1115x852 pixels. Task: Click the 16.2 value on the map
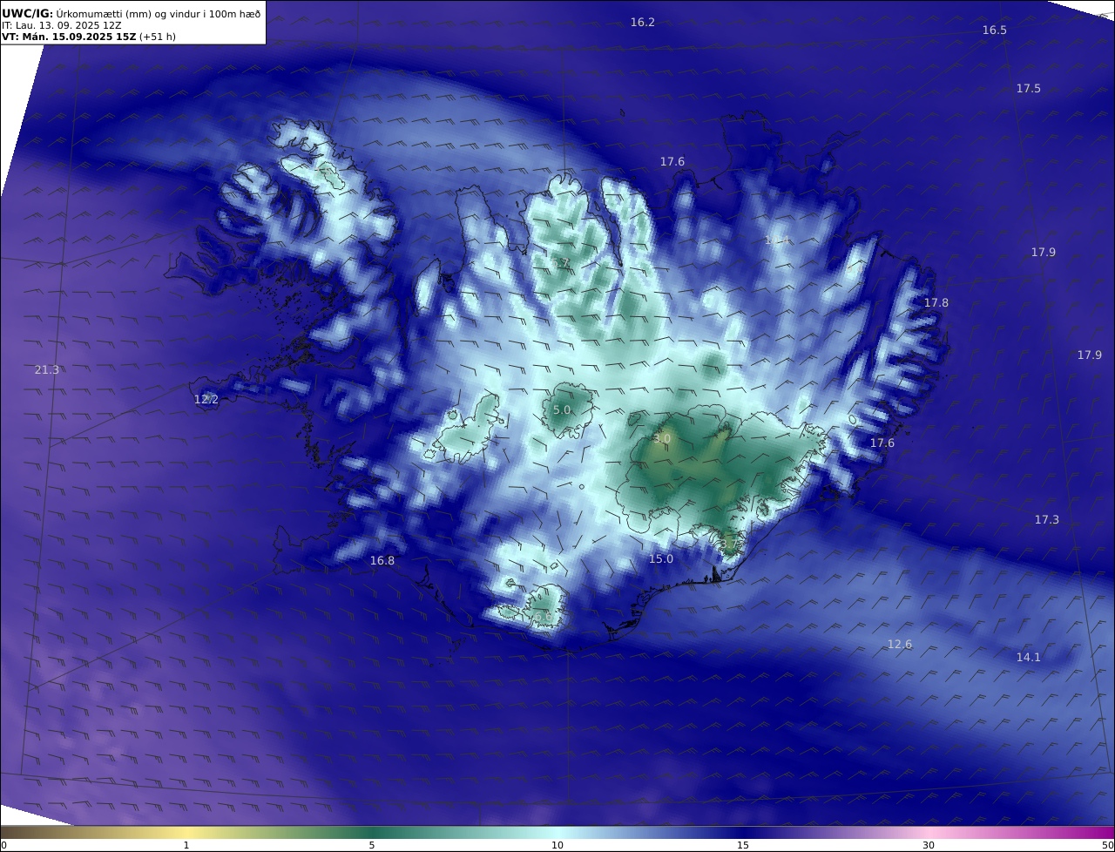coord(643,22)
